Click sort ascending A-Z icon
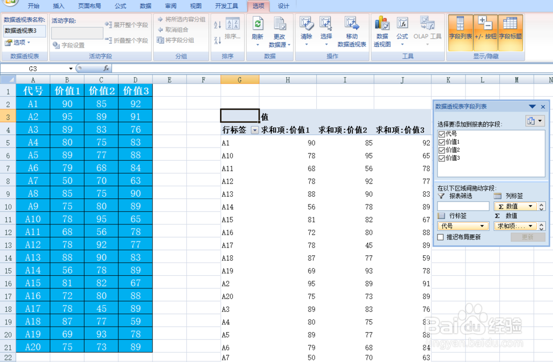 (217, 25)
